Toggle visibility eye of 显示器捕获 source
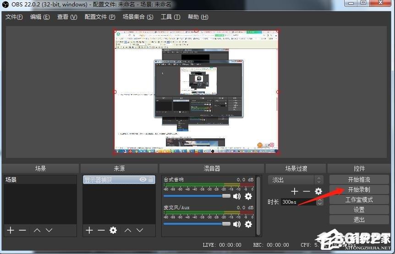Image resolution: width=395 pixels, height=254 pixels. click(x=143, y=179)
